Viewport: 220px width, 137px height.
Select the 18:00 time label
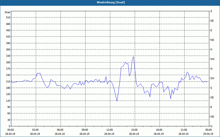[x=159, y=130]
